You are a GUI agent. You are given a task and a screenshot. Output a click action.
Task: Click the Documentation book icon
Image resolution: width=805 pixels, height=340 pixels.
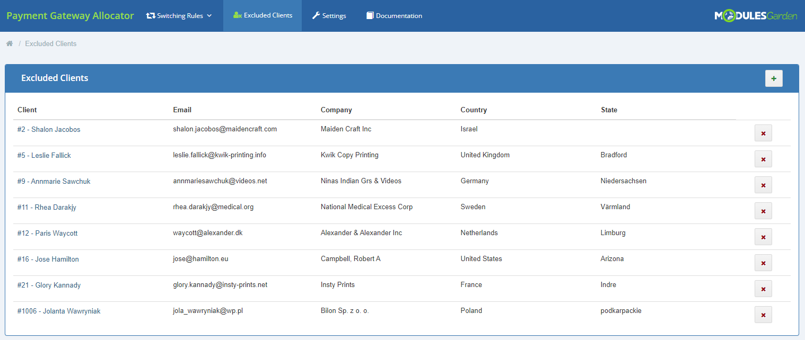click(x=370, y=15)
